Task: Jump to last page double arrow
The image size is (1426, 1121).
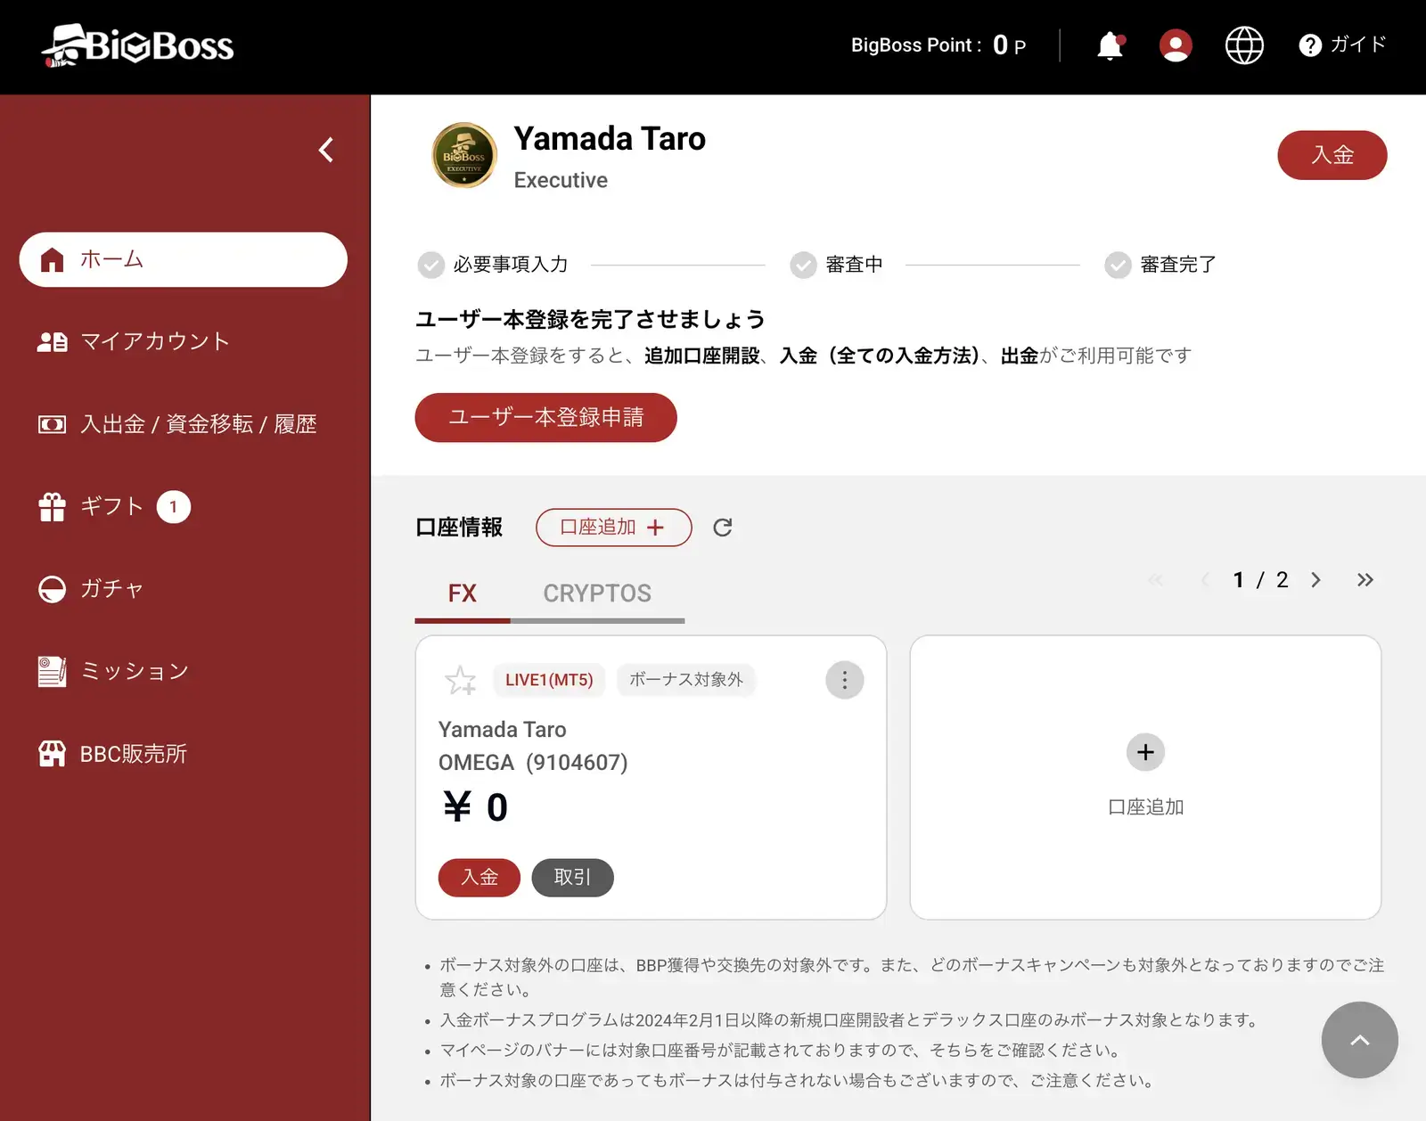Action: [x=1365, y=580]
